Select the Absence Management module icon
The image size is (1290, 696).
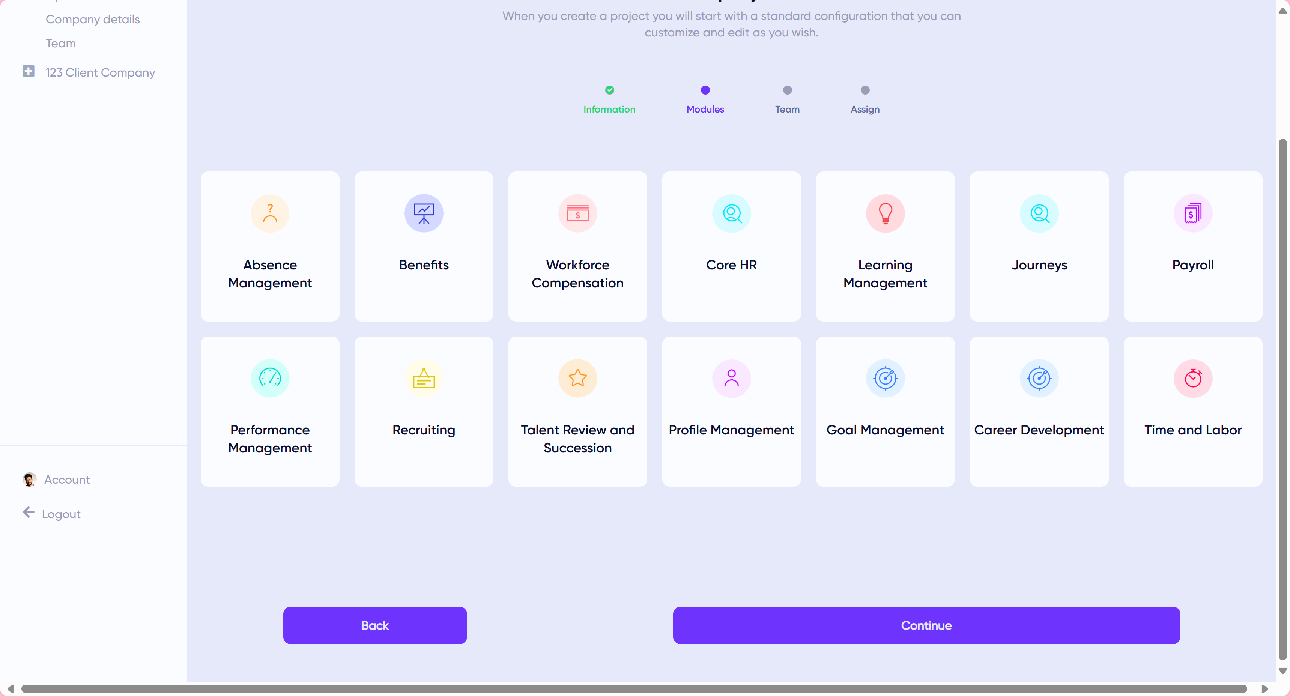tap(270, 213)
